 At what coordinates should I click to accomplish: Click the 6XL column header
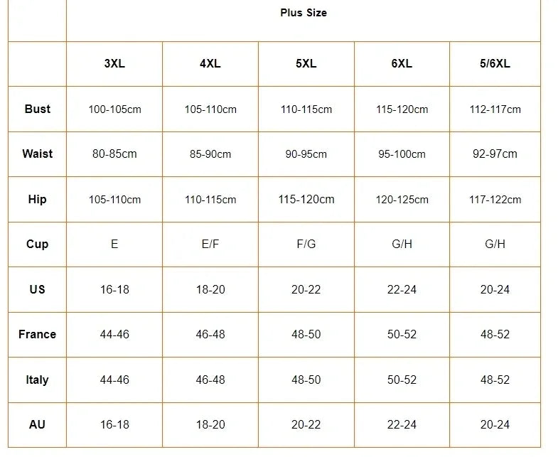[402, 63]
